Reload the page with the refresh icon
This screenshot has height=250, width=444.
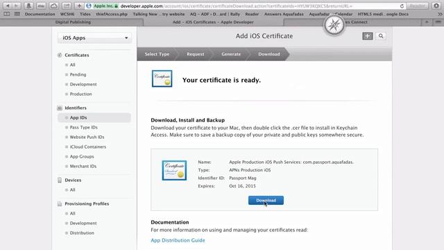coord(402,6)
